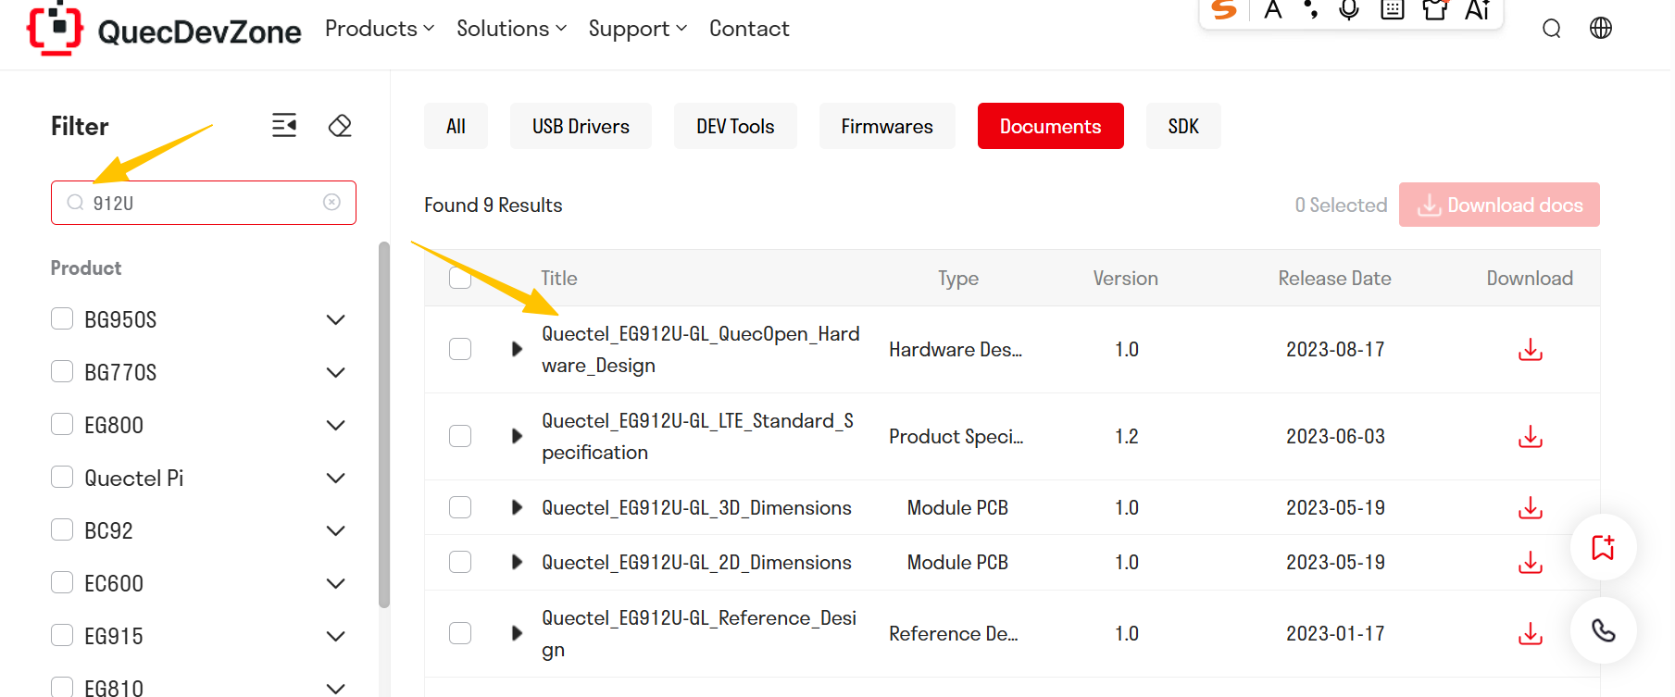This screenshot has height=697, width=1675.
Task: Tick the Reference_Design row checkbox
Action: coord(460,633)
